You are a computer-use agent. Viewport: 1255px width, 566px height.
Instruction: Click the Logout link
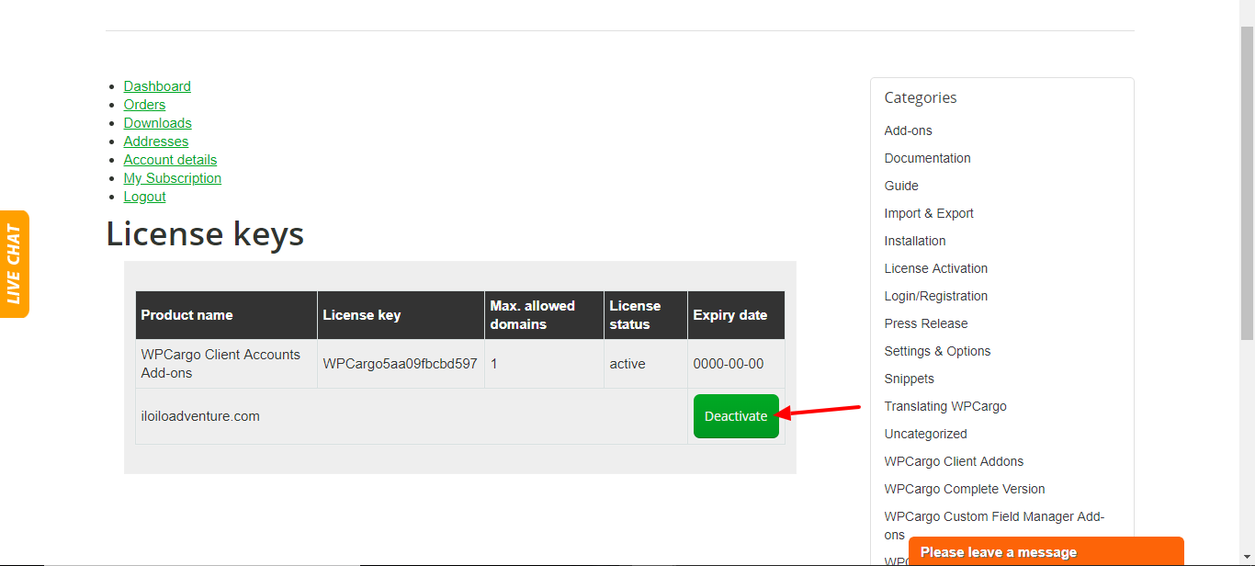(144, 197)
